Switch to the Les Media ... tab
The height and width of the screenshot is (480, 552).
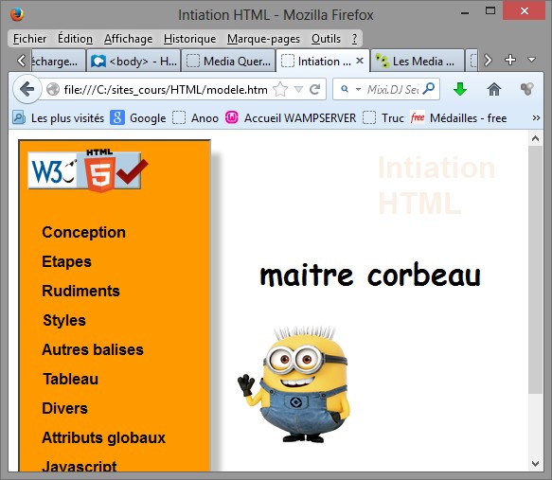tap(418, 61)
